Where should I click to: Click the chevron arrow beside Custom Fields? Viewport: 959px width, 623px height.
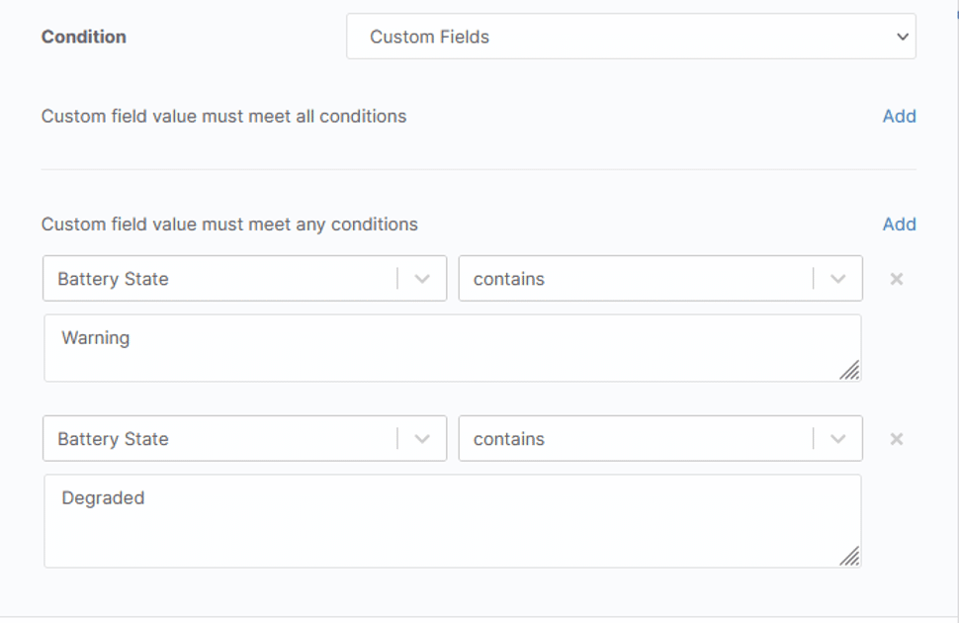click(902, 37)
